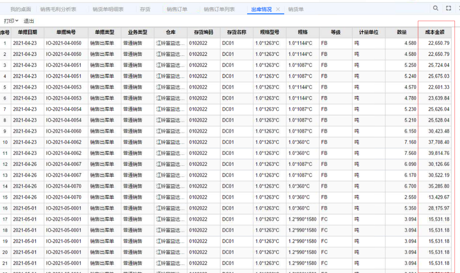
Task: Sort by the 单据日期 column header
Action: click(x=28, y=32)
